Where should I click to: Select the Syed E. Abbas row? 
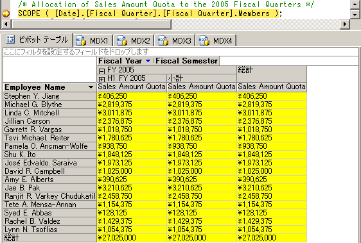point(49,213)
